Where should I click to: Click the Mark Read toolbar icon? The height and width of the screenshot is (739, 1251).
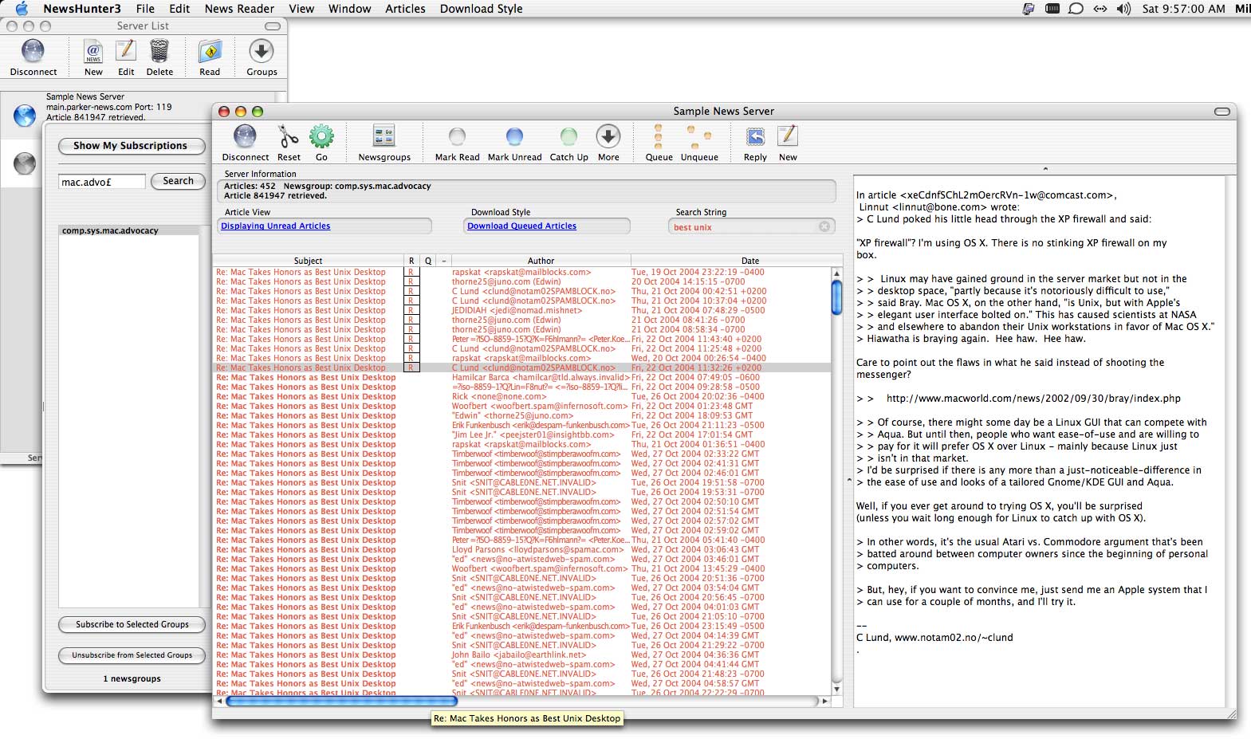[x=457, y=137]
